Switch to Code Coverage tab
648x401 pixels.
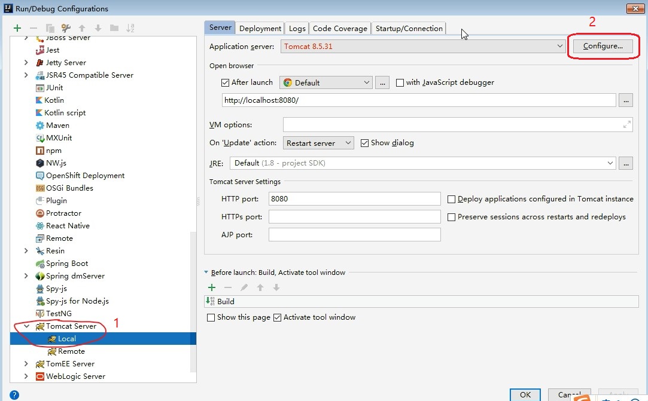(x=340, y=29)
